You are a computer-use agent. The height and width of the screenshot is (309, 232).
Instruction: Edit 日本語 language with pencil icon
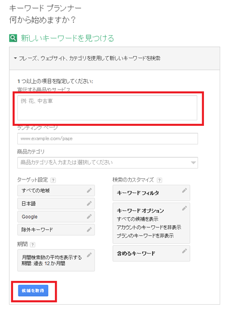(89, 203)
